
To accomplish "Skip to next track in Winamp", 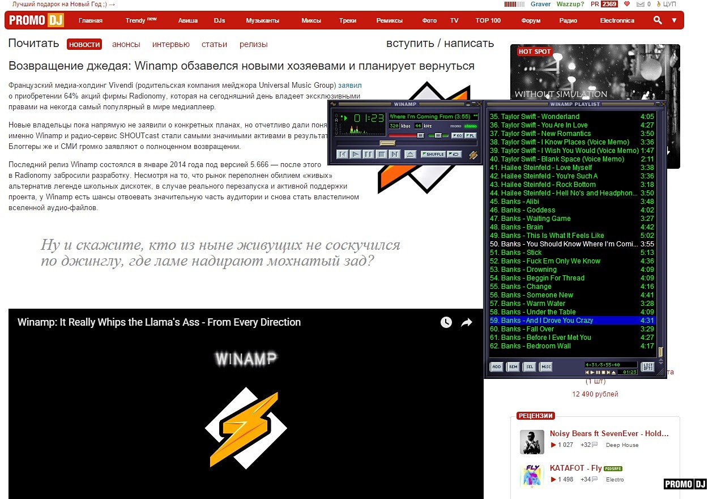I will tap(395, 154).
